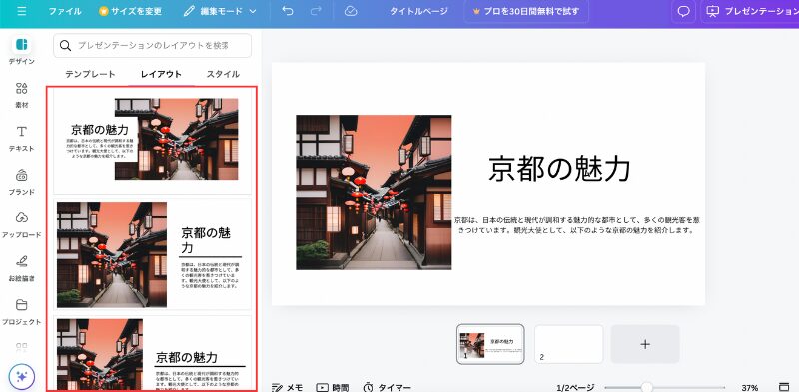Redo the last action
The image size is (799, 392).
[x=316, y=11]
